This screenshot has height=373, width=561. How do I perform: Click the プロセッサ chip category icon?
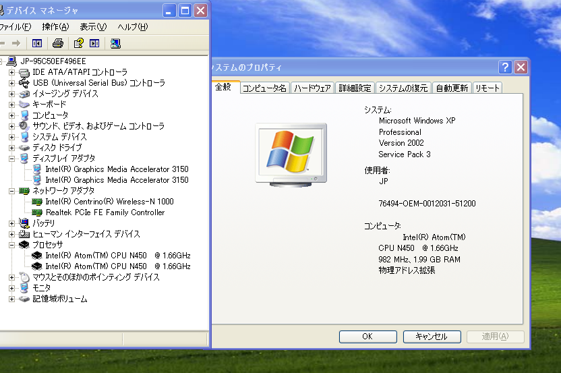[x=24, y=244]
